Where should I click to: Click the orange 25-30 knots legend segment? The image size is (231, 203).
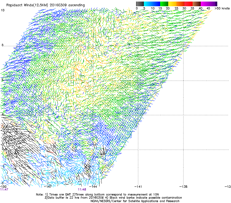tap(180, 4)
